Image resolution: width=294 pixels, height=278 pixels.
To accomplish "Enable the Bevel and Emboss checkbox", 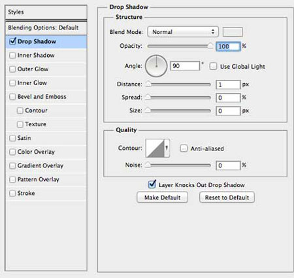I will pyautogui.click(x=12, y=97).
